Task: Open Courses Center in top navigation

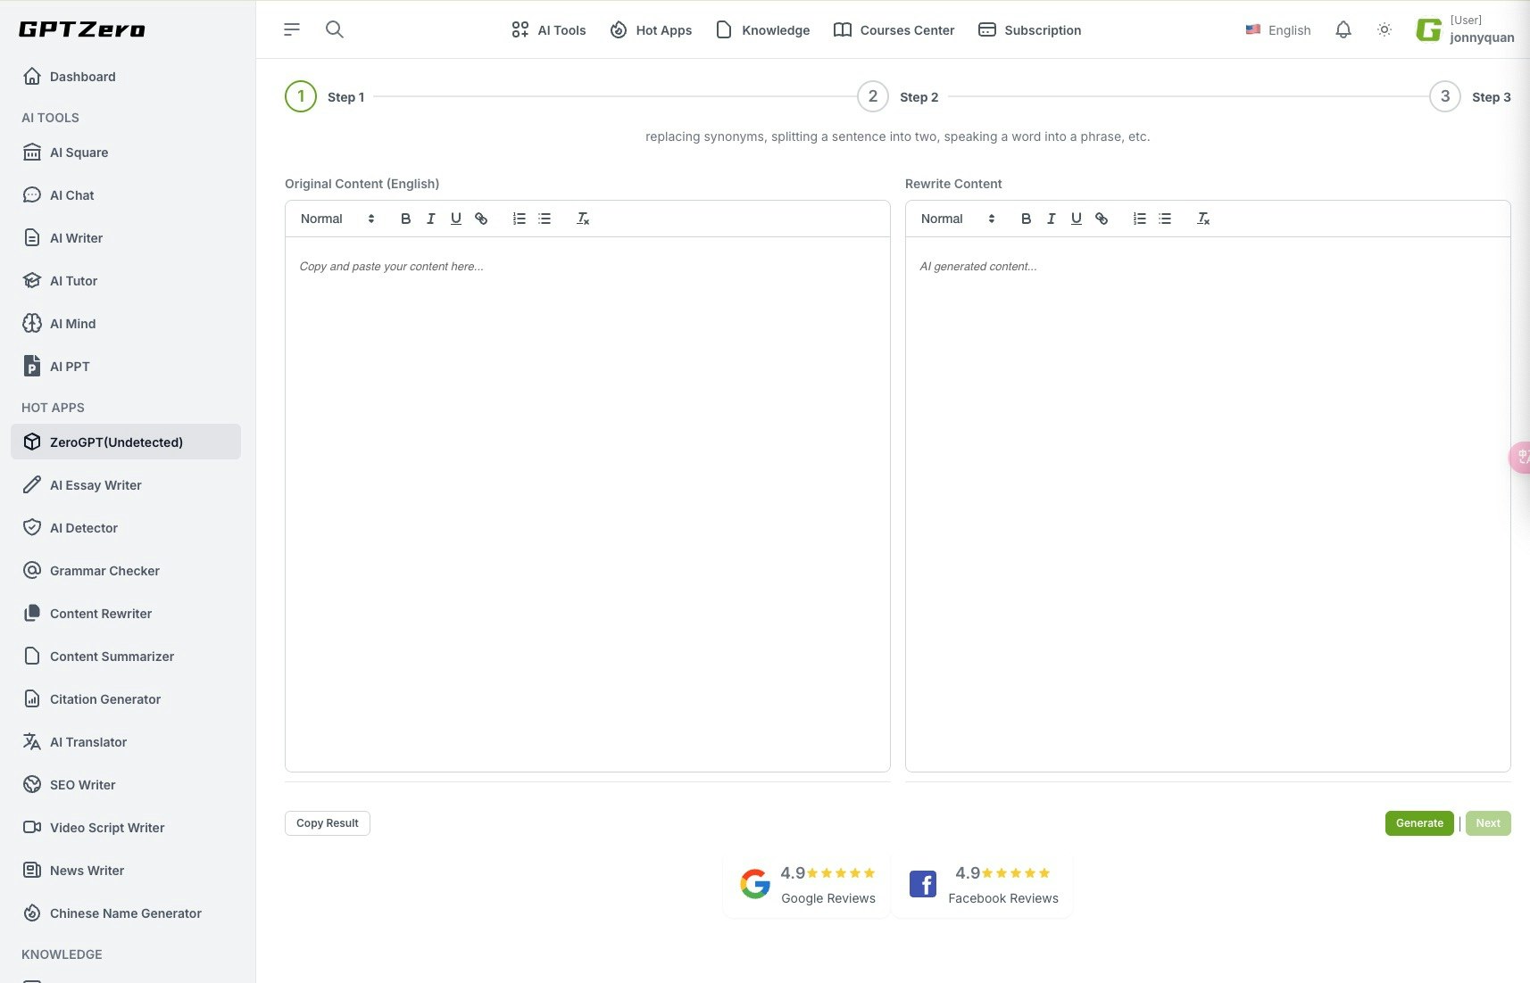Action: click(894, 29)
